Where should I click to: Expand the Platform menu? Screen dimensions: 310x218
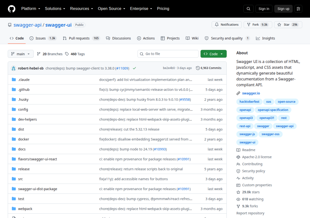click(x=31, y=9)
